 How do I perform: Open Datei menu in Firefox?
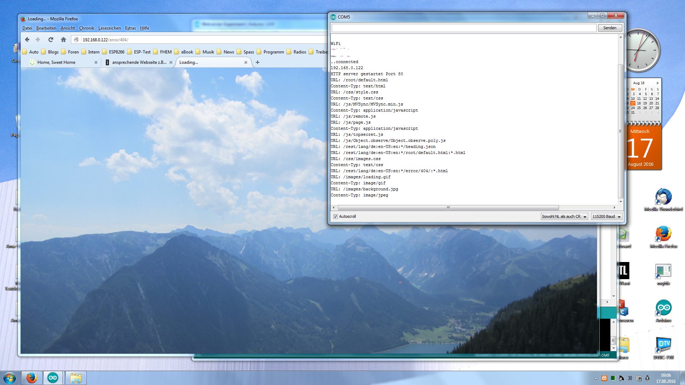tap(27, 28)
